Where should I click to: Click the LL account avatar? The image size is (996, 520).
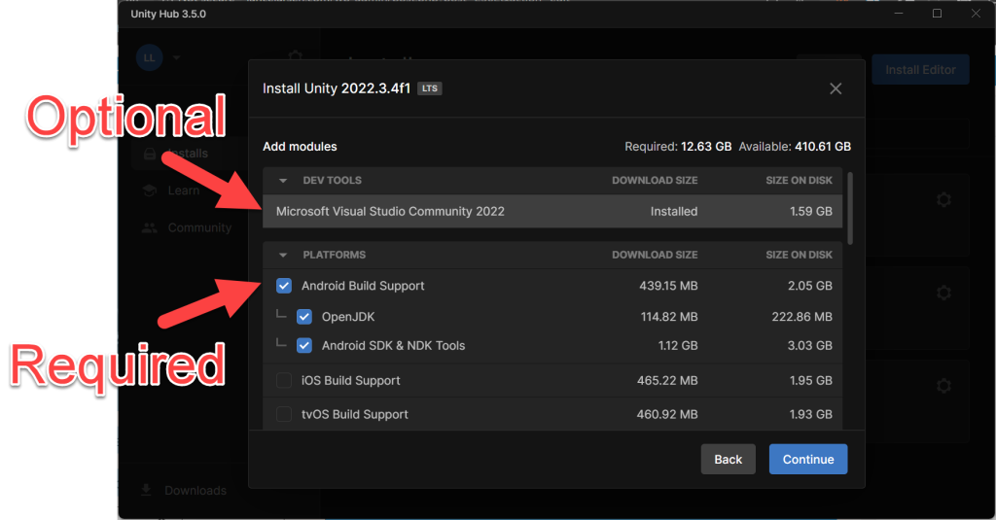tap(149, 57)
